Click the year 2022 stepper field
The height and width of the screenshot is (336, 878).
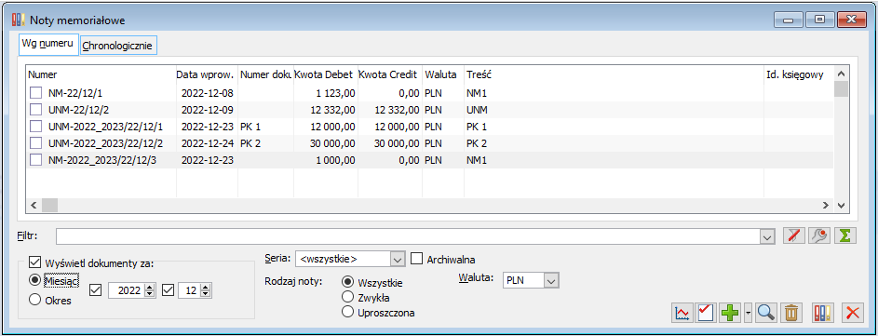tap(131, 290)
